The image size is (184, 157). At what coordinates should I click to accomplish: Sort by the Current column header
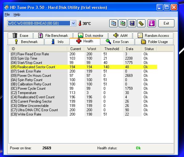tap(76, 49)
